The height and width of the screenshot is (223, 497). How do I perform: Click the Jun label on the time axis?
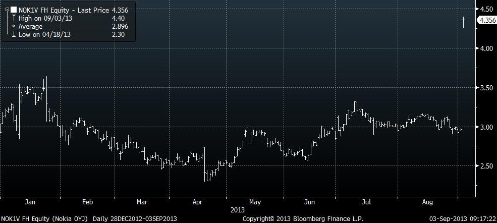(x=309, y=202)
